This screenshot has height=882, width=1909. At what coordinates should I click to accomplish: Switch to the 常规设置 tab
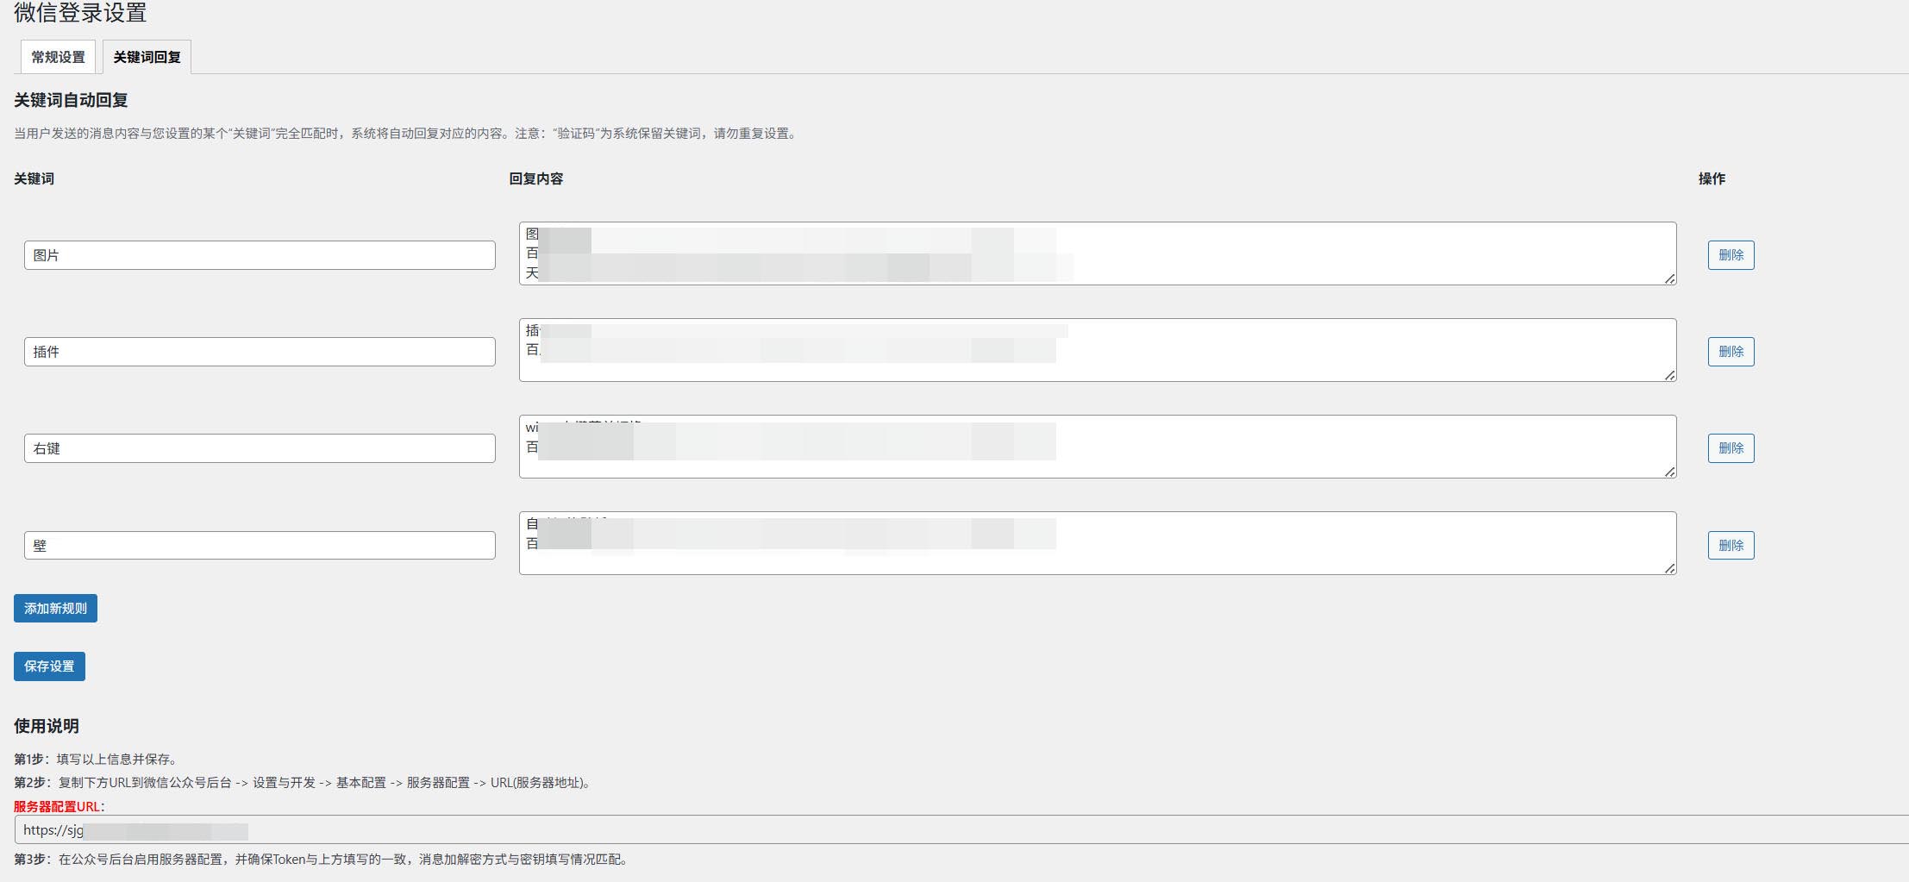(58, 57)
